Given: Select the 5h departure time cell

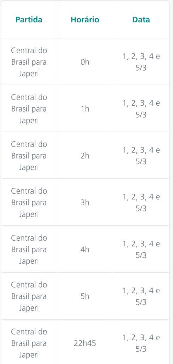Looking at the screenshot, I should pos(85,296).
